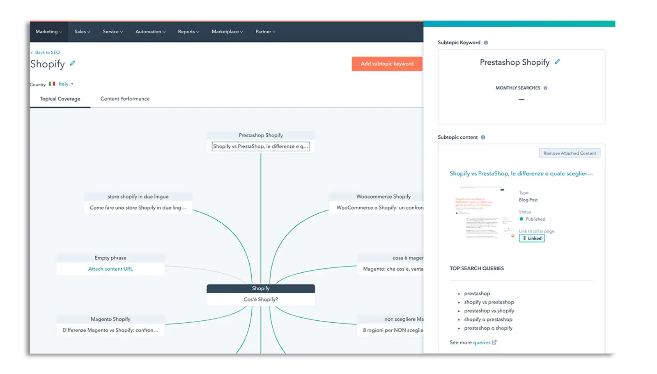Click the 'prestashop' search query

(x=477, y=294)
